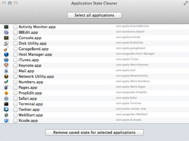Image resolution: width=189 pixels, height=141 pixels.
Task: Click the Xcode app icon
Action: pos(6,121)
